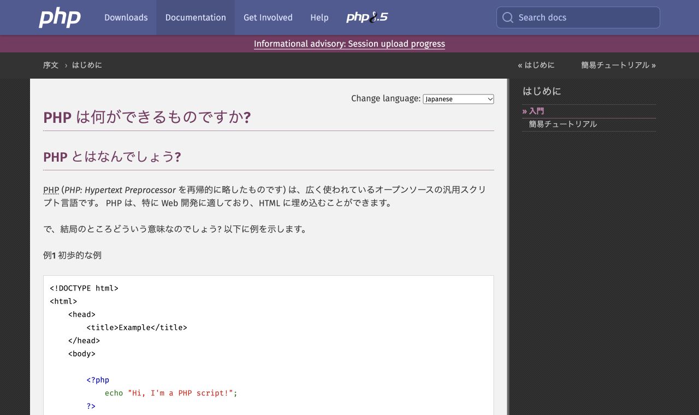The image size is (699, 415).
Task: Click the PHP logo in the header
Action: (x=60, y=17)
